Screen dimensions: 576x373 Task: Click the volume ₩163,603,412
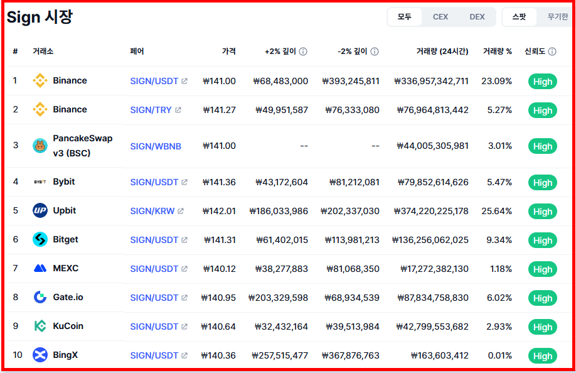(x=439, y=355)
